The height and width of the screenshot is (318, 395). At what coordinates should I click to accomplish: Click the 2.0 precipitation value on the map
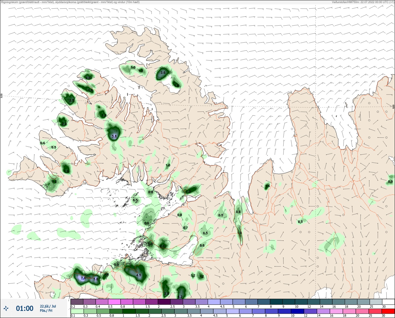point(162,246)
